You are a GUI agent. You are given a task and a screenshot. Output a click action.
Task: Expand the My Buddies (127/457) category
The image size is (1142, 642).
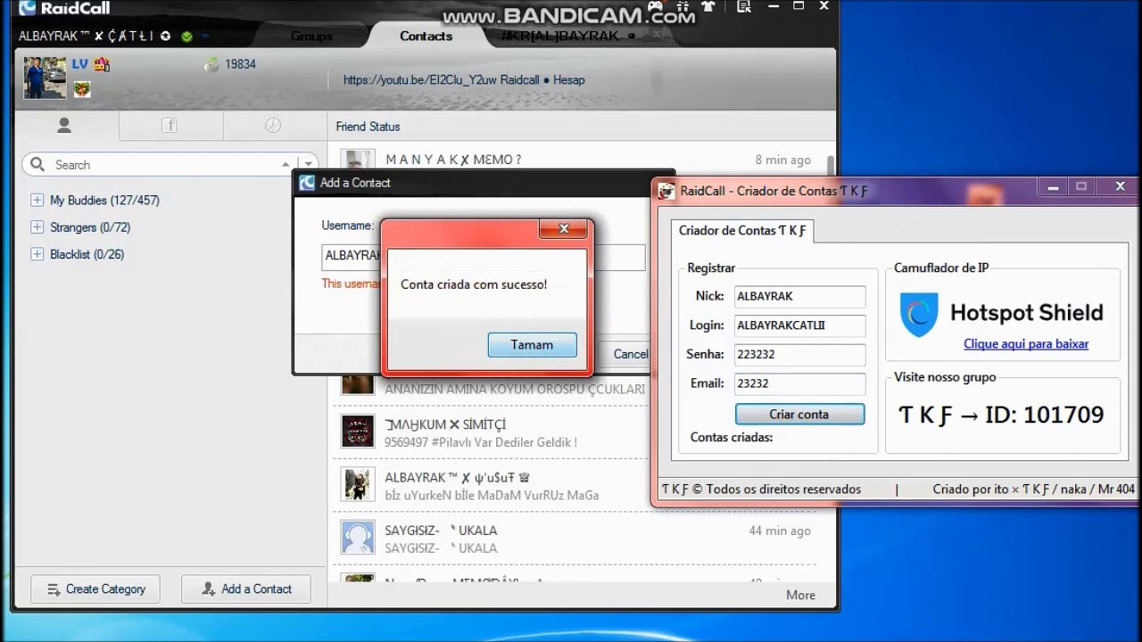point(37,201)
